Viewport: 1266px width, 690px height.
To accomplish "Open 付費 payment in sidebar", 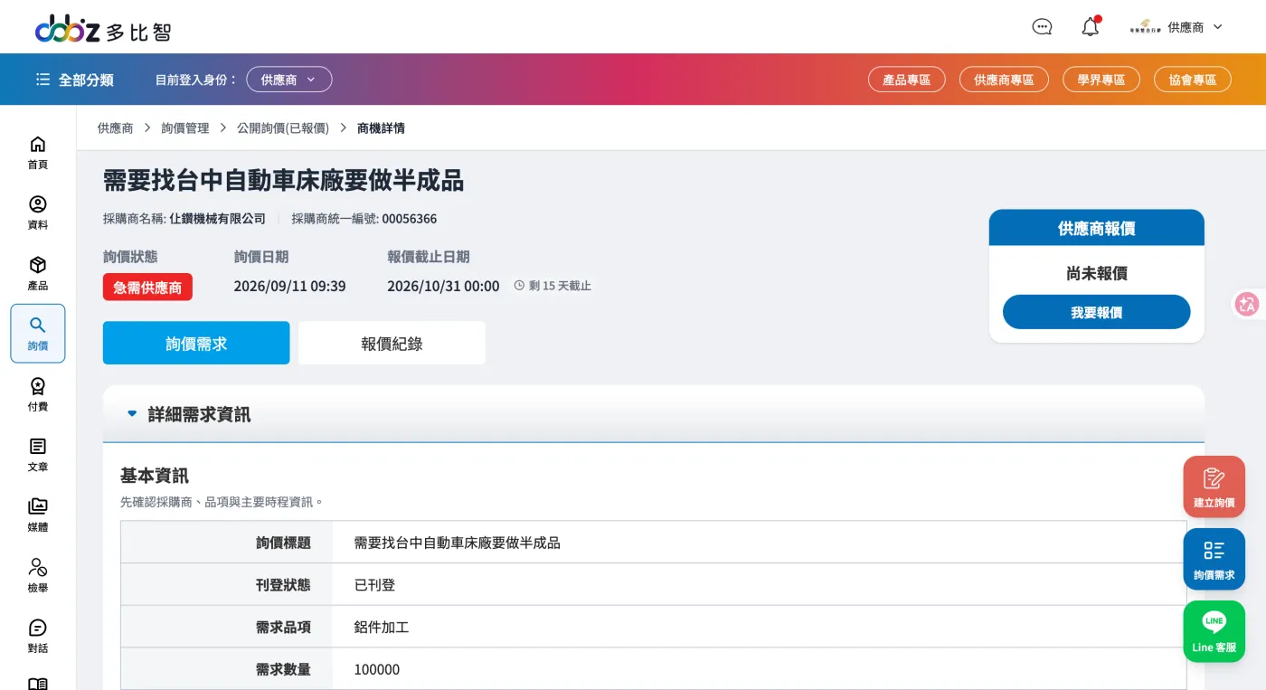I will coord(38,394).
